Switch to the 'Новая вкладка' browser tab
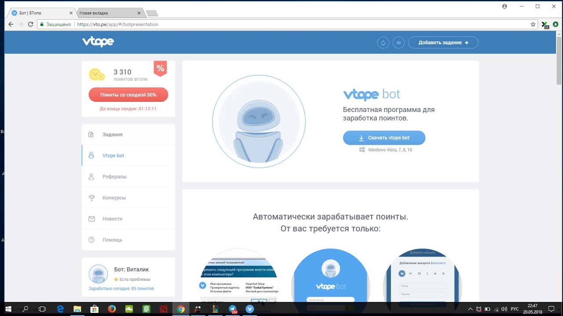Screen dimensions: 563x316 click(108, 13)
